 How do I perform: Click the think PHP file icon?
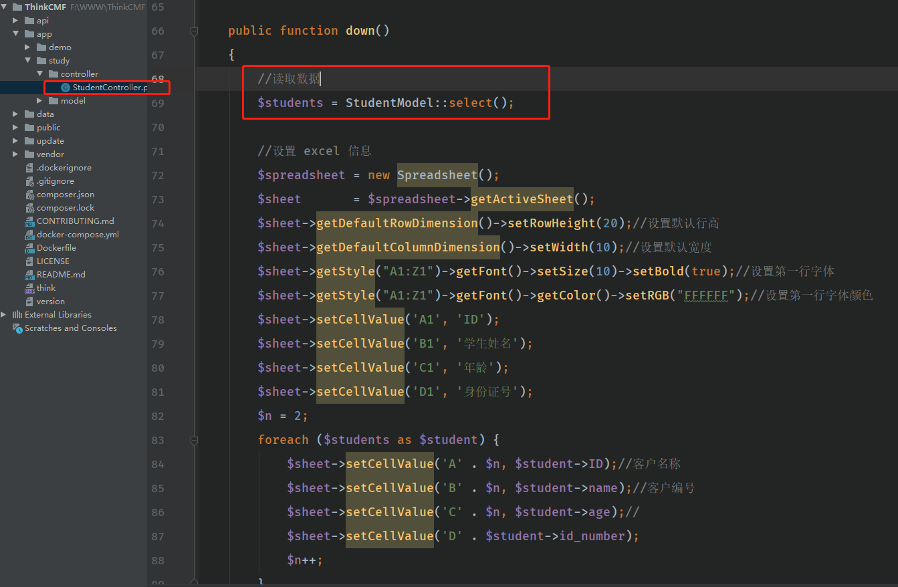coord(29,288)
